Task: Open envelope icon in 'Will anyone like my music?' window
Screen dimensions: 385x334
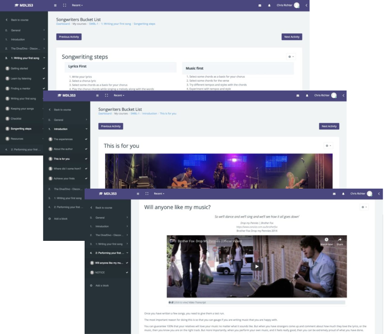Action: coord(334,194)
